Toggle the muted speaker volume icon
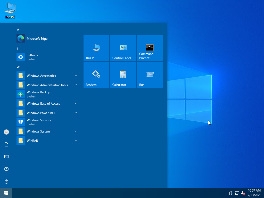The height and width of the screenshot is (198, 264). tap(243, 193)
